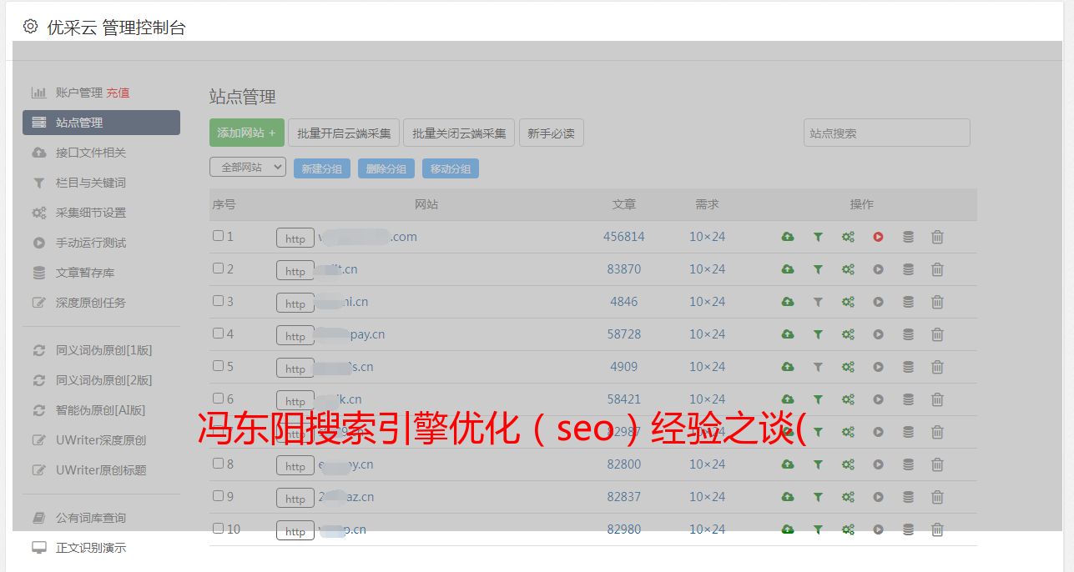Delete site 1 with its trash icon
This screenshot has height=572, width=1074.
[x=937, y=237]
